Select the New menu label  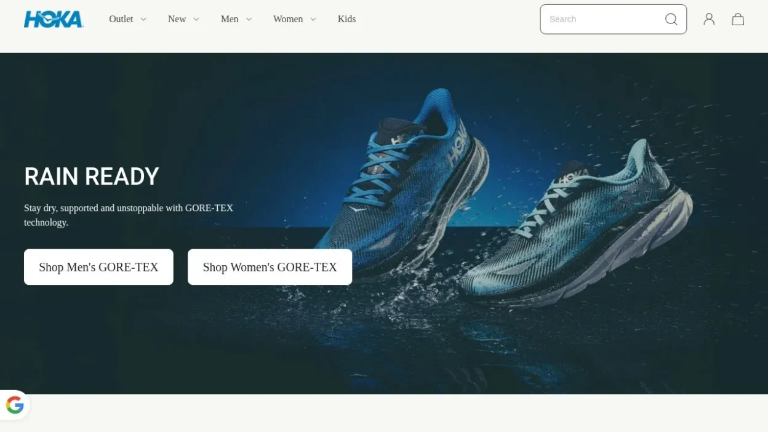point(177,19)
